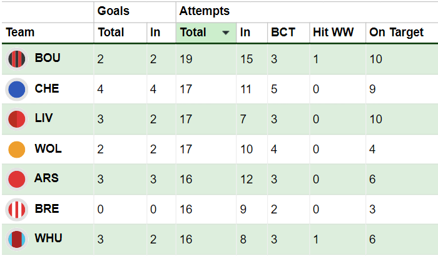Click the Bournemouth striped team badge
This screenshot has height=256, width=438.
[17, 59]
